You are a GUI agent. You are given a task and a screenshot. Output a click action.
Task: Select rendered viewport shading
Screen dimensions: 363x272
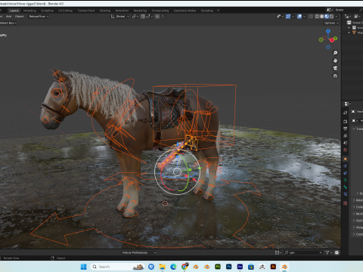tap(331, 17)
